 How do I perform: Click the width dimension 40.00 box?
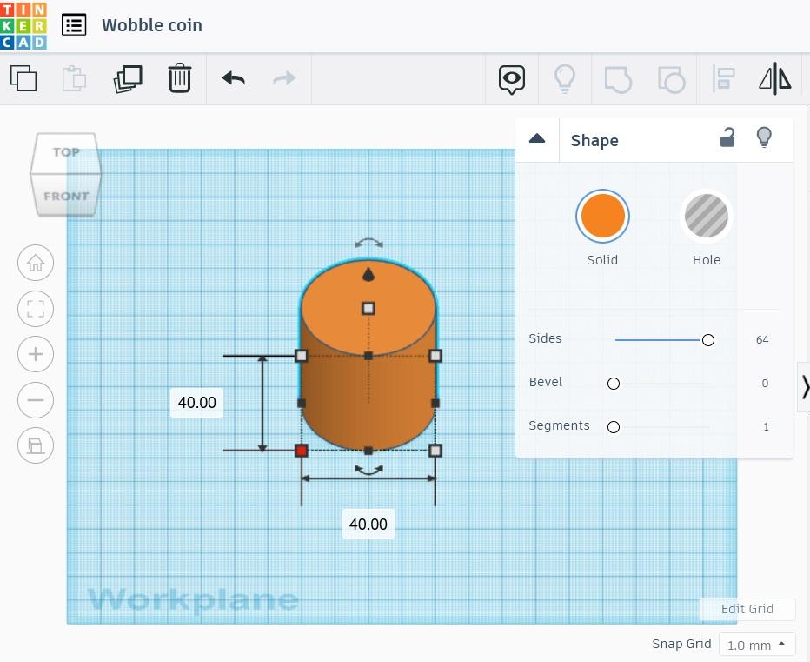368,524
